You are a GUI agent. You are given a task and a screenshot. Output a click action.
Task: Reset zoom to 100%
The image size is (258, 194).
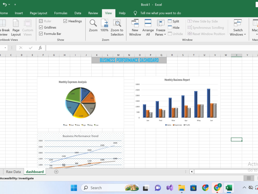(104, 26)
